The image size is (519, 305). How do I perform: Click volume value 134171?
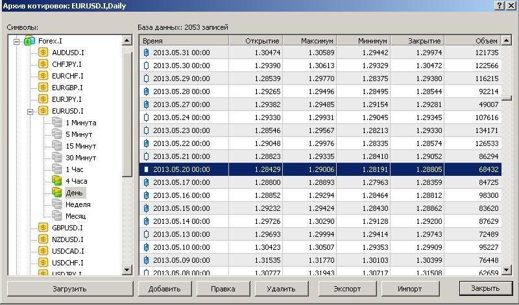(487, 130)
